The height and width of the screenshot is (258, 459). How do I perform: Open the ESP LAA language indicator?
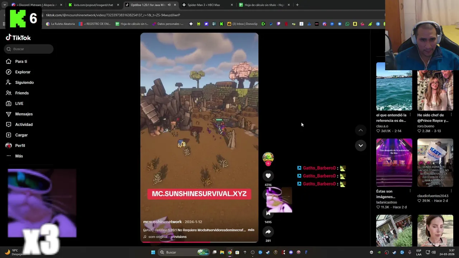pyautogui.click(x=419, y=252)
